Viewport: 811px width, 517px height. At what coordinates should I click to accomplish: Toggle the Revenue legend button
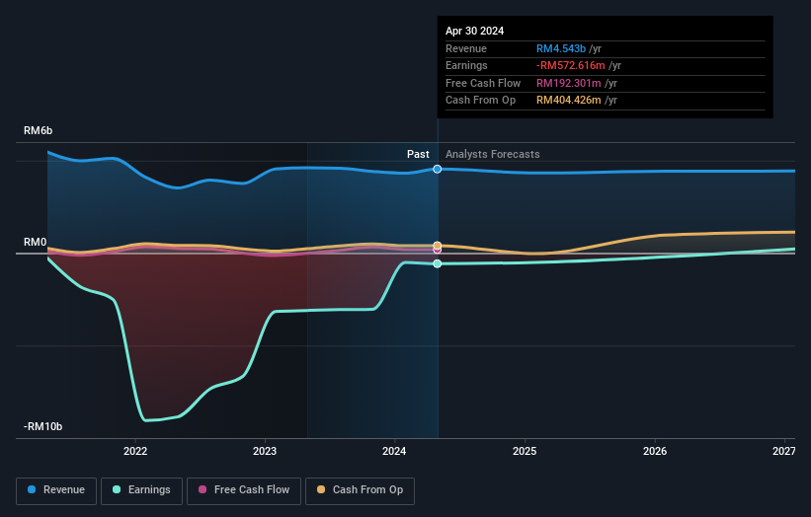[56, 490]
